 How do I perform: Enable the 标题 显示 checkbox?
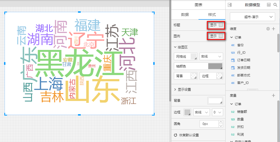pyautogui.click(x=221, y=25)
